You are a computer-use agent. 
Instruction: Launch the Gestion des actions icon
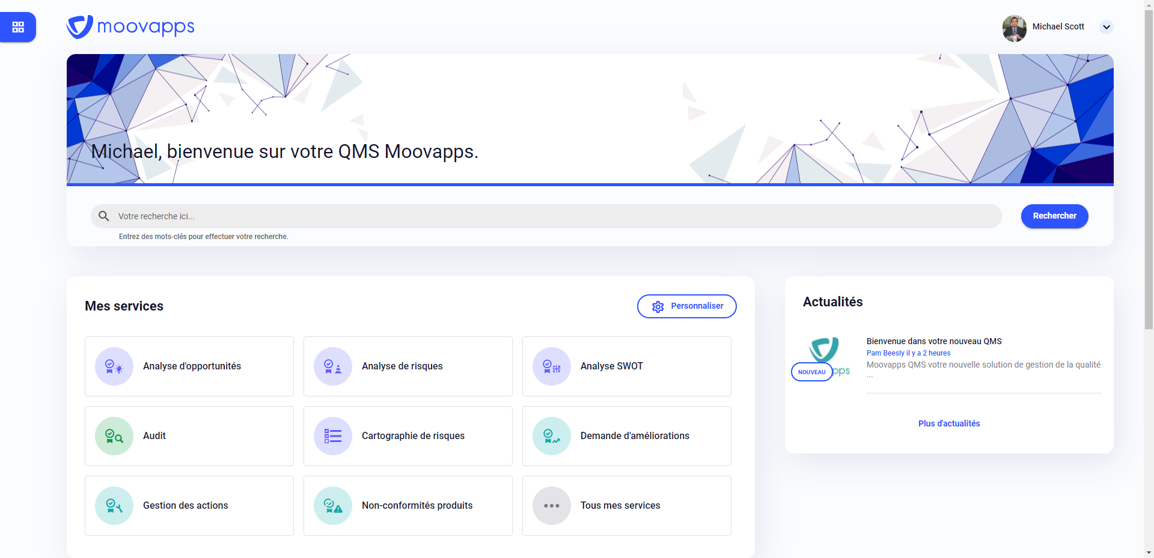tap(114, 506)
